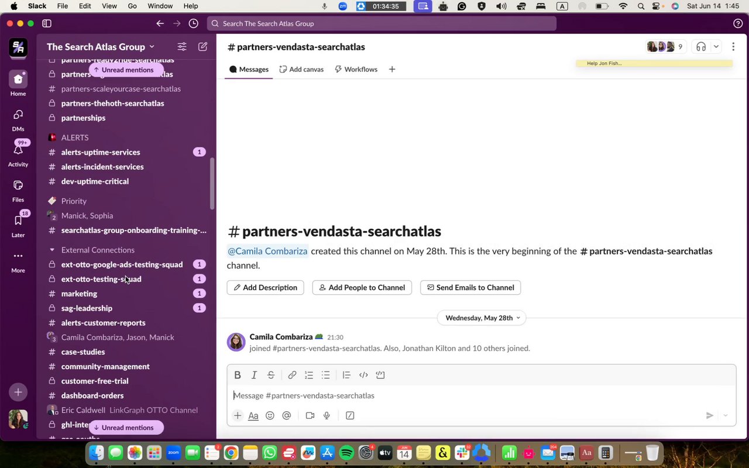The width and height of the screenshot is (749, 468).
Task: Click the create new plus button in sidebar
Action: pos(18,392)
